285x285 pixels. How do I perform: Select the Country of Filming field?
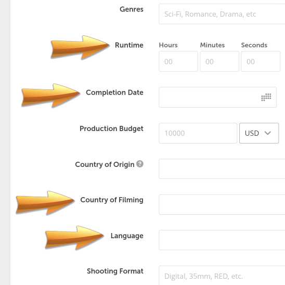[x=222, y=204]
